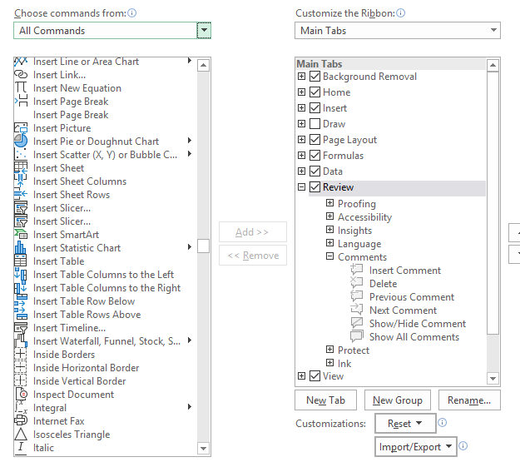This screenshot has width=520, height=462.
Task: Uncheck the Formulas tab checkbox
Action: [314, 156]
